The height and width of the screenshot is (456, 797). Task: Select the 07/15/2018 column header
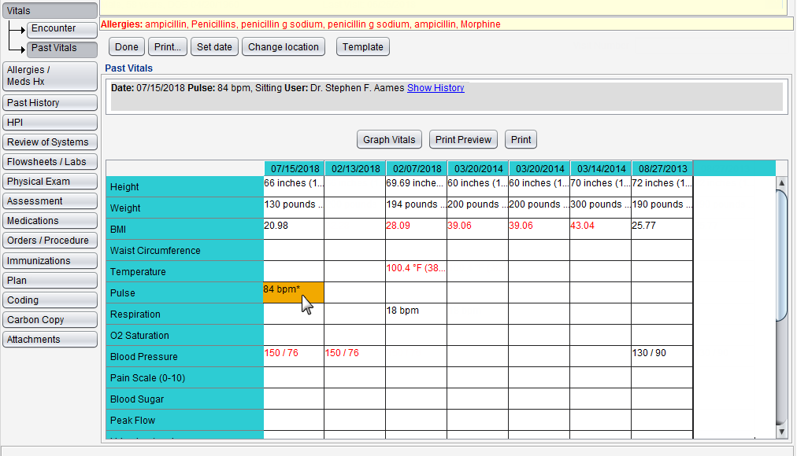[x=295, y=168]
